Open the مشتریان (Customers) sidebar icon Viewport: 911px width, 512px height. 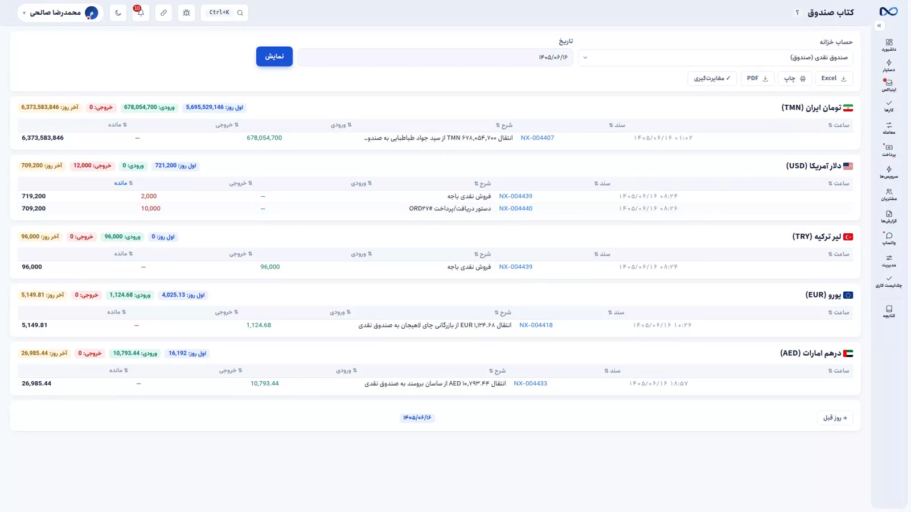coord(889,195)
